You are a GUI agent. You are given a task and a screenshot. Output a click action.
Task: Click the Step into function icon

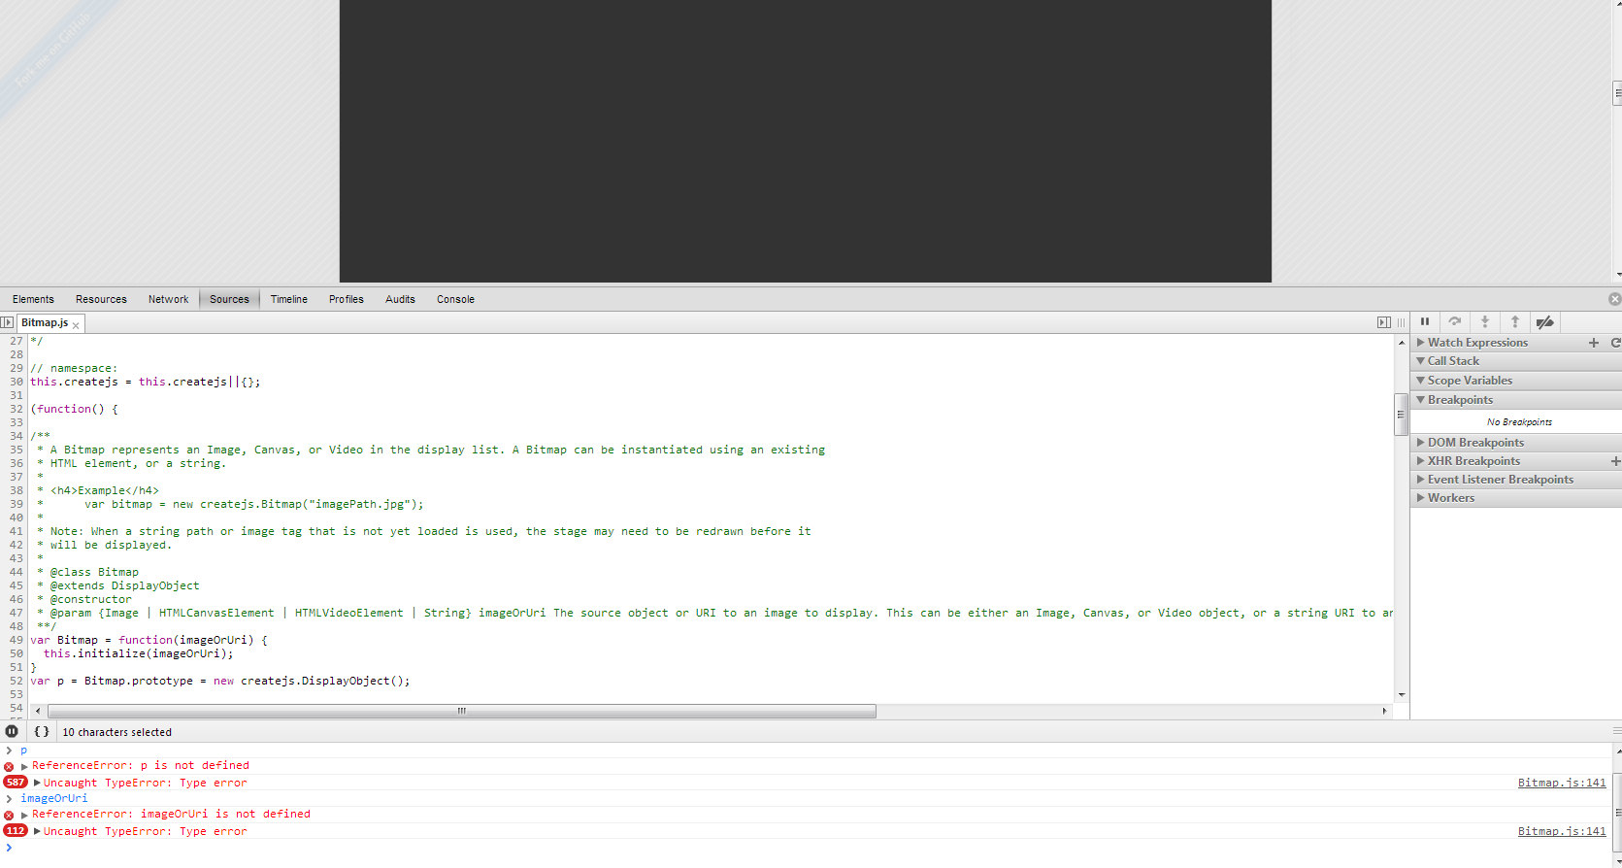[1484, 322]
